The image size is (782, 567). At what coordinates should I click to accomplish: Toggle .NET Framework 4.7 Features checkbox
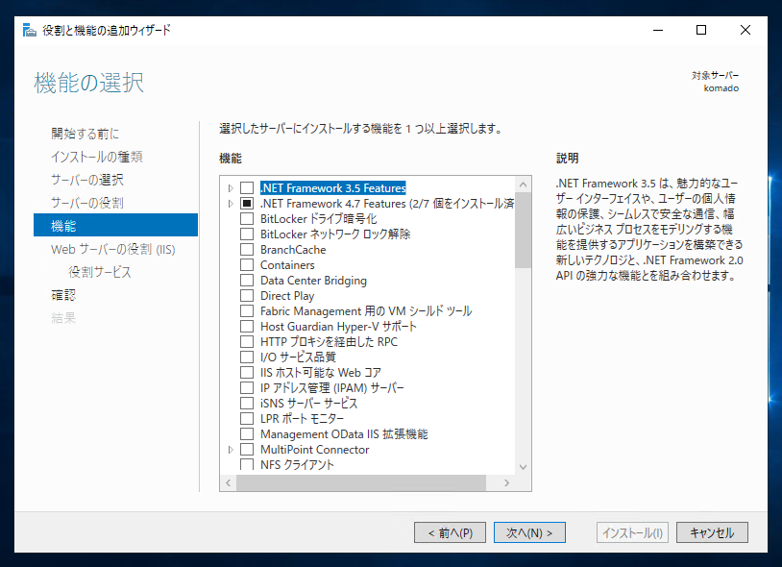tap(247, 204)
